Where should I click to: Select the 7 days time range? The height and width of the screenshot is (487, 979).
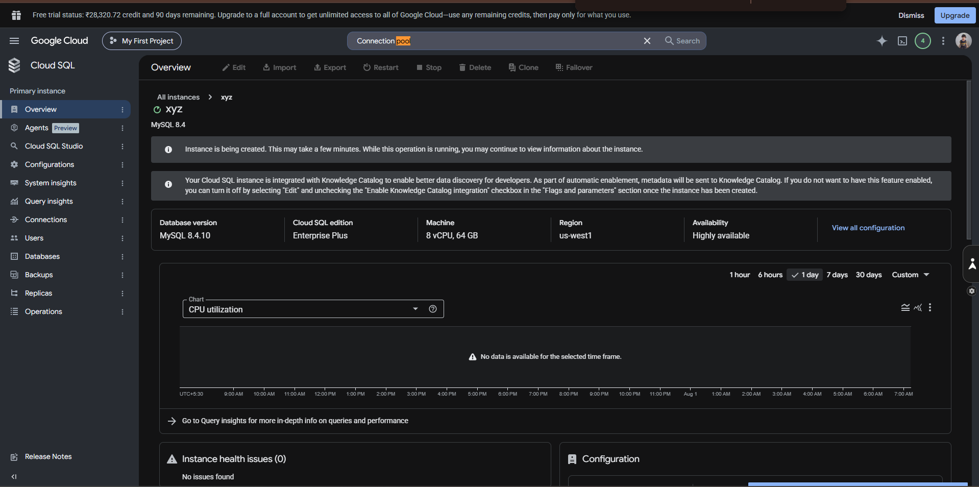837,275
